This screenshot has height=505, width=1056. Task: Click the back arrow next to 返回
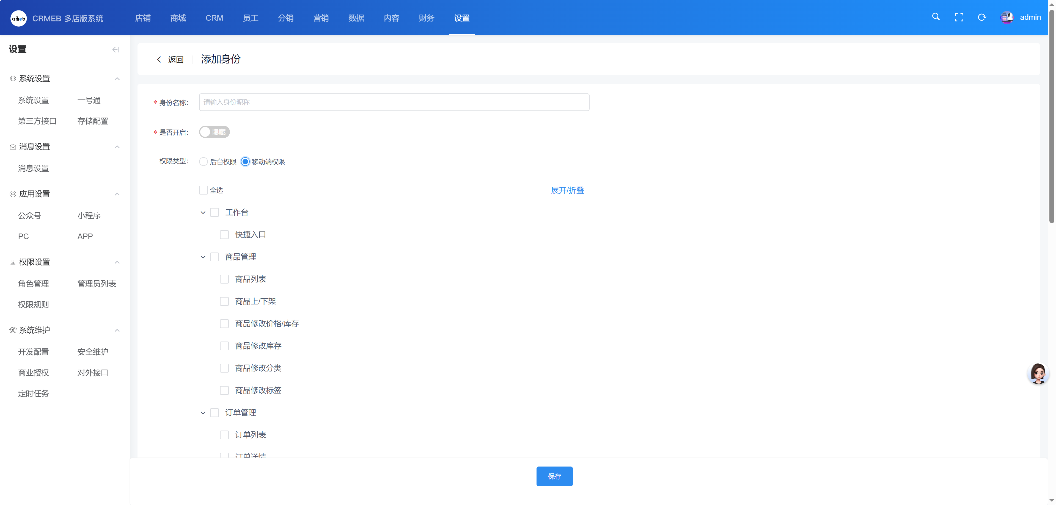click(159, 60)
